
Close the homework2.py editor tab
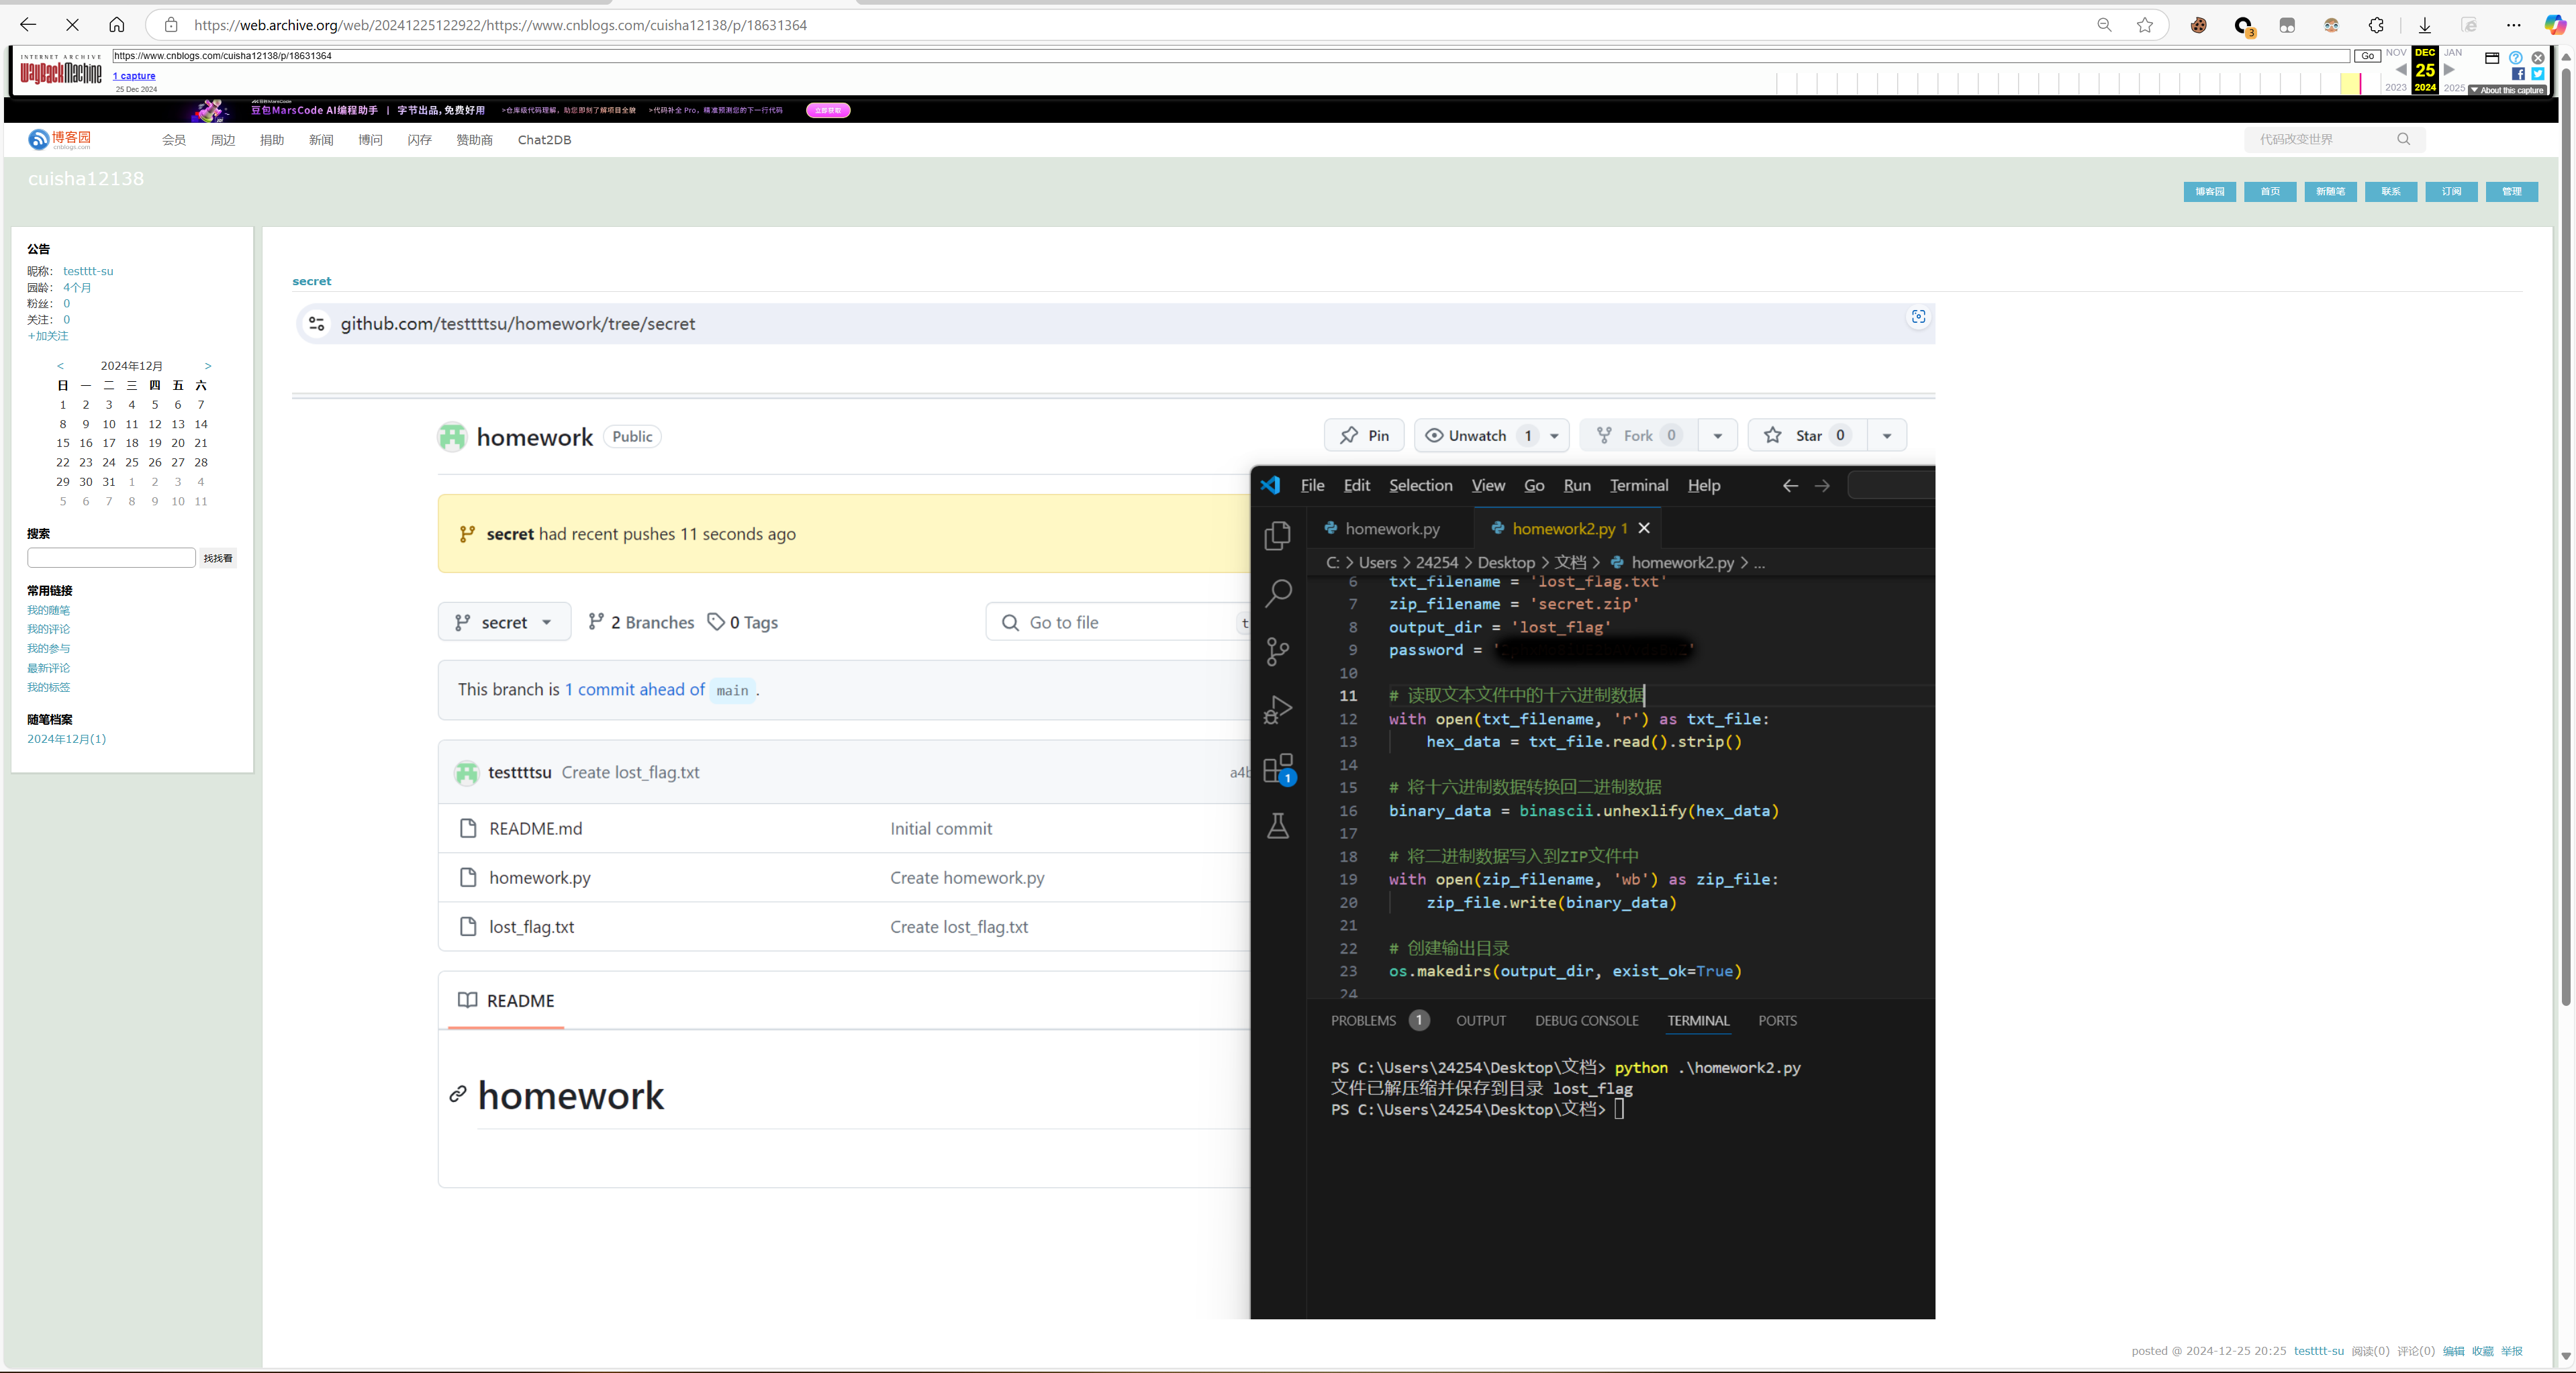[1644, 527]
